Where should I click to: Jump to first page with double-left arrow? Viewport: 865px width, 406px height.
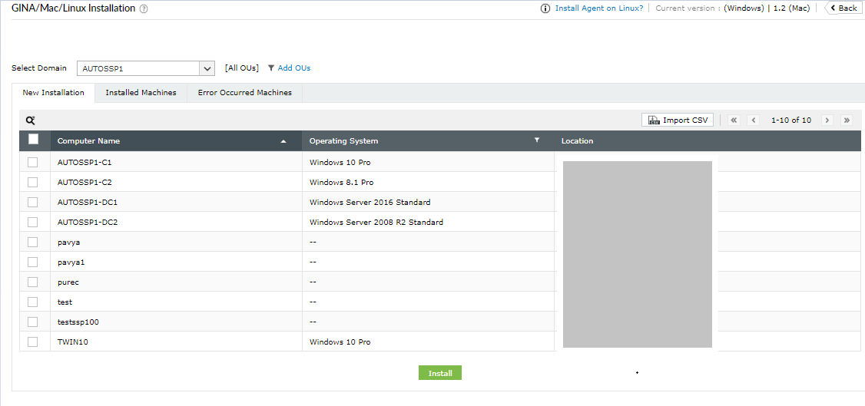click(x=734, y=120)
